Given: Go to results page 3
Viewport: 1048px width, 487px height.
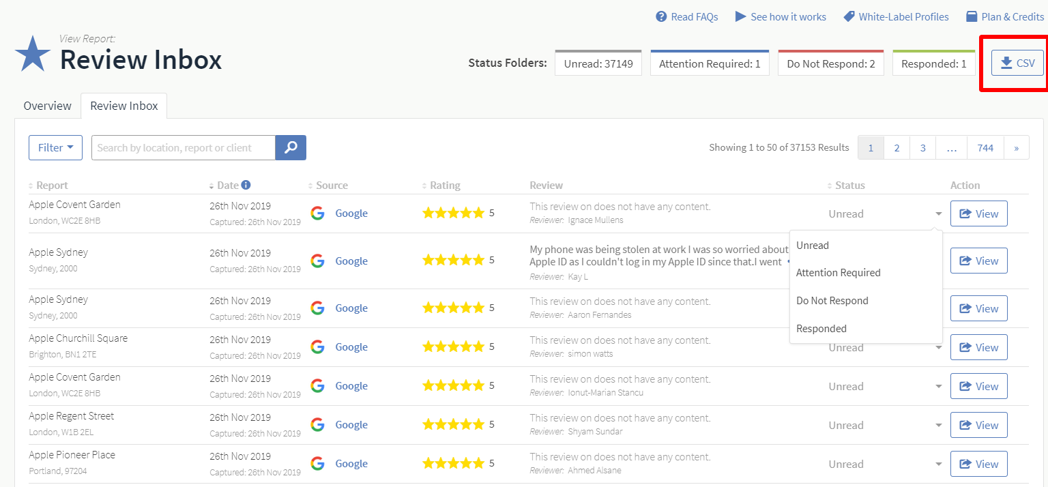Looking at the screenshot, I should pyautogui.click(x=922, y=147).
